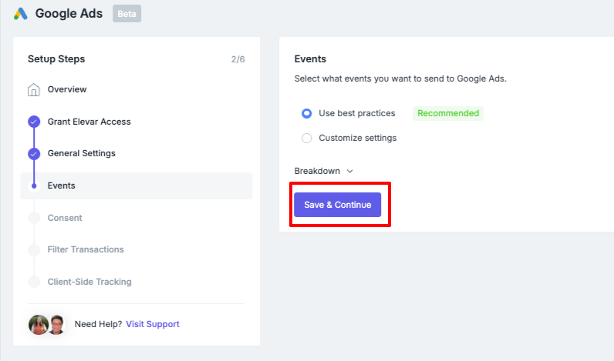Click the Events step dot indicator
Image resolution: width=614 pixels, height=361 pixels.
(x=34, y=186)
